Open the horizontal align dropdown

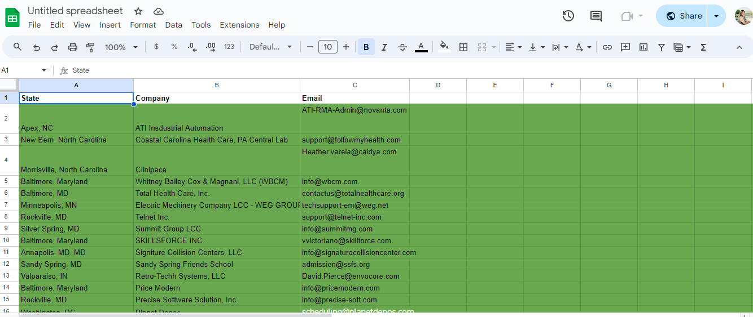(513, 47)
